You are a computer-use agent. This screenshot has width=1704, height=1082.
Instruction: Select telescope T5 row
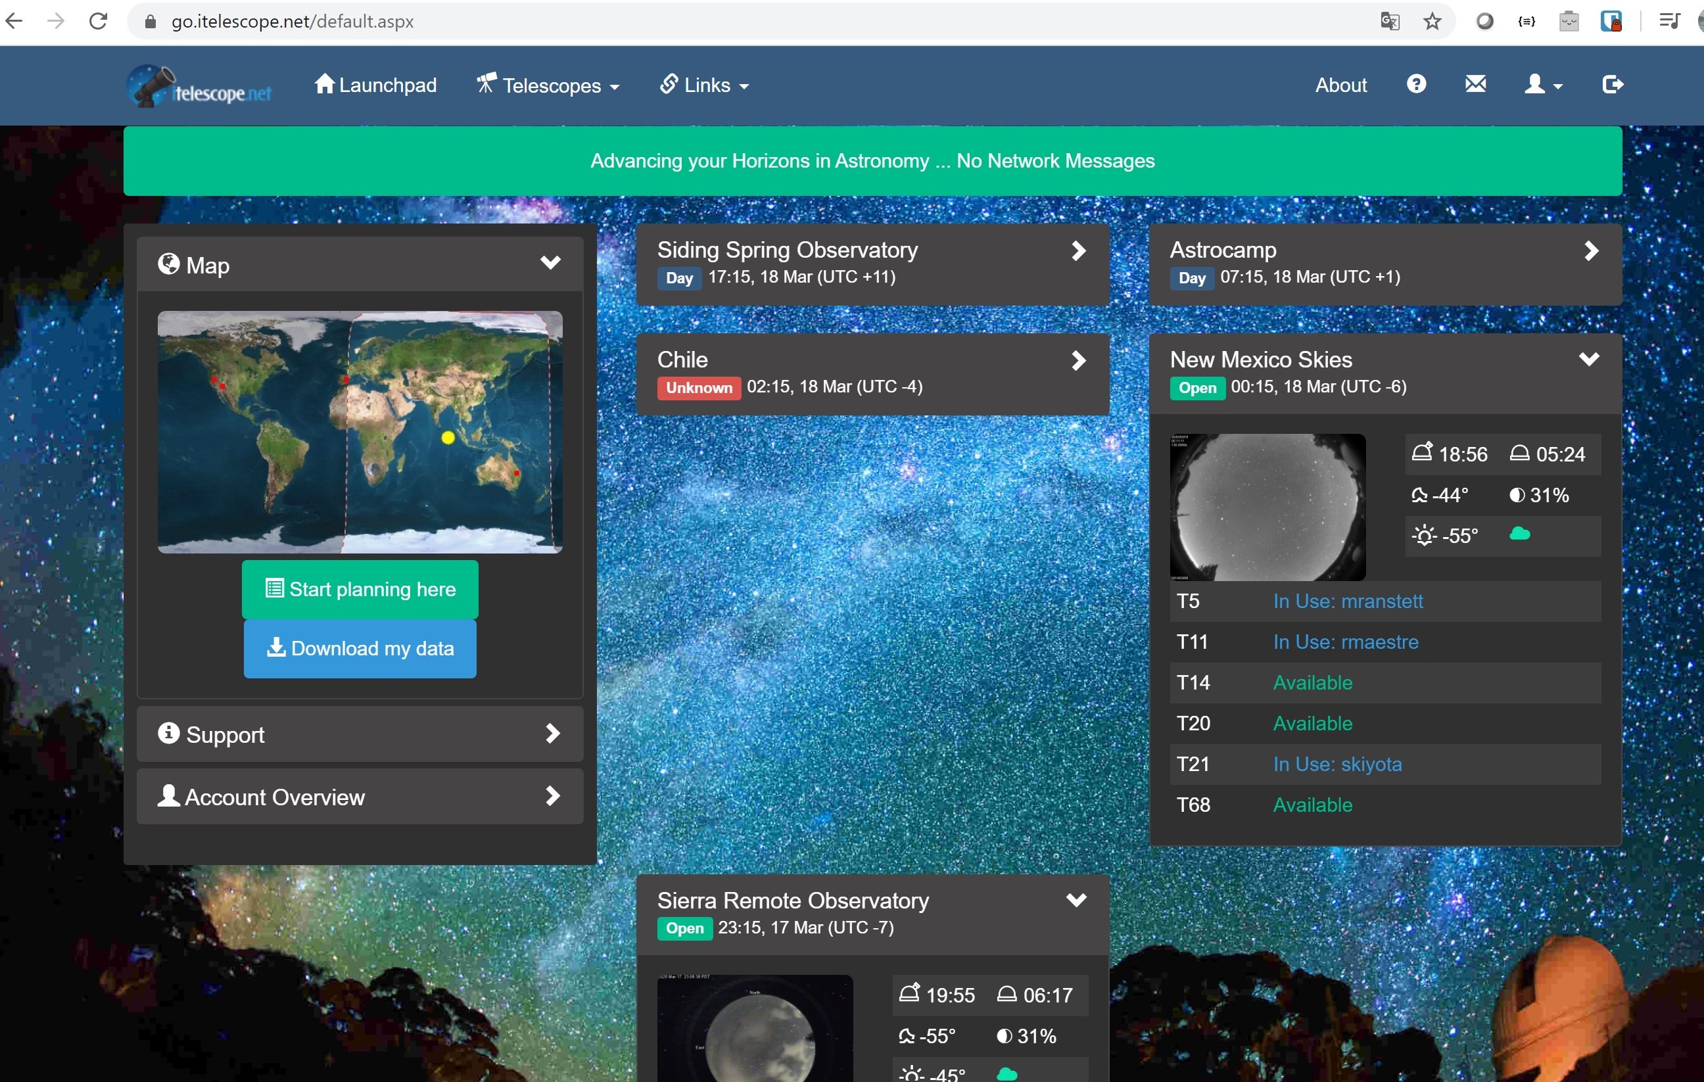[1385, 601]
